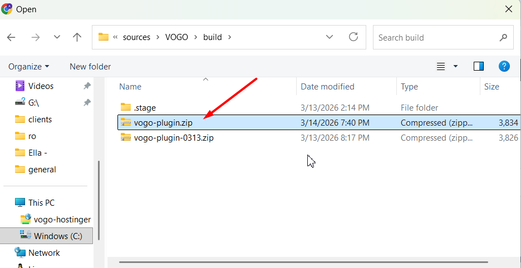
Task: Open the Organize menu
Action: click(28, 66)
